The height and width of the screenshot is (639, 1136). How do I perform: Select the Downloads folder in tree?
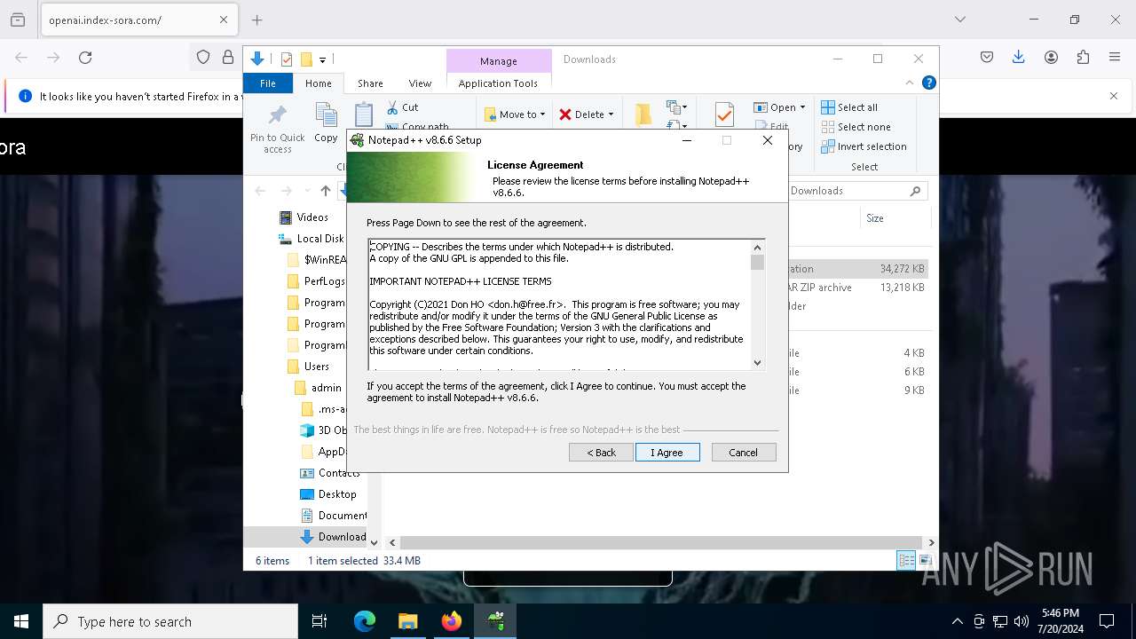[342, 537]
